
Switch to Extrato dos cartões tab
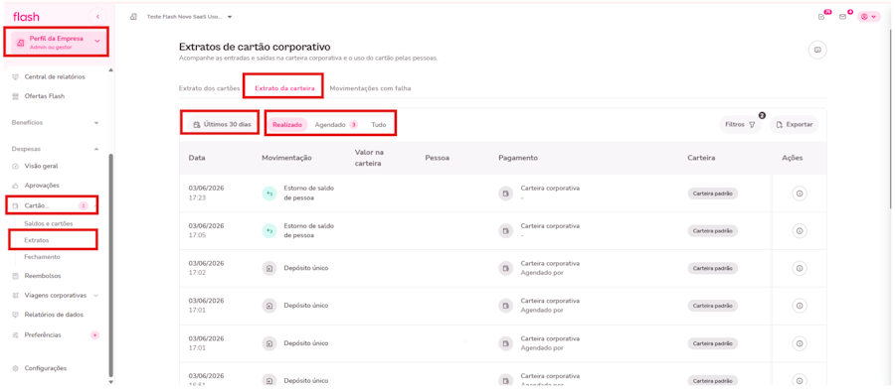(210, 88)
